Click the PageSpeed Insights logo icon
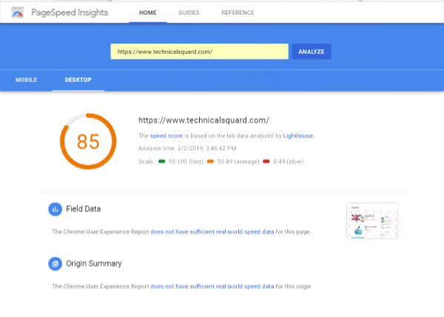The width and height of the screenshot is (444, 317). coord(18,13)
